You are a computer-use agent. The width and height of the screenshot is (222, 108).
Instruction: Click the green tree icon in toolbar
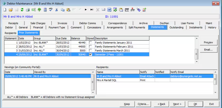coord(39,10)
